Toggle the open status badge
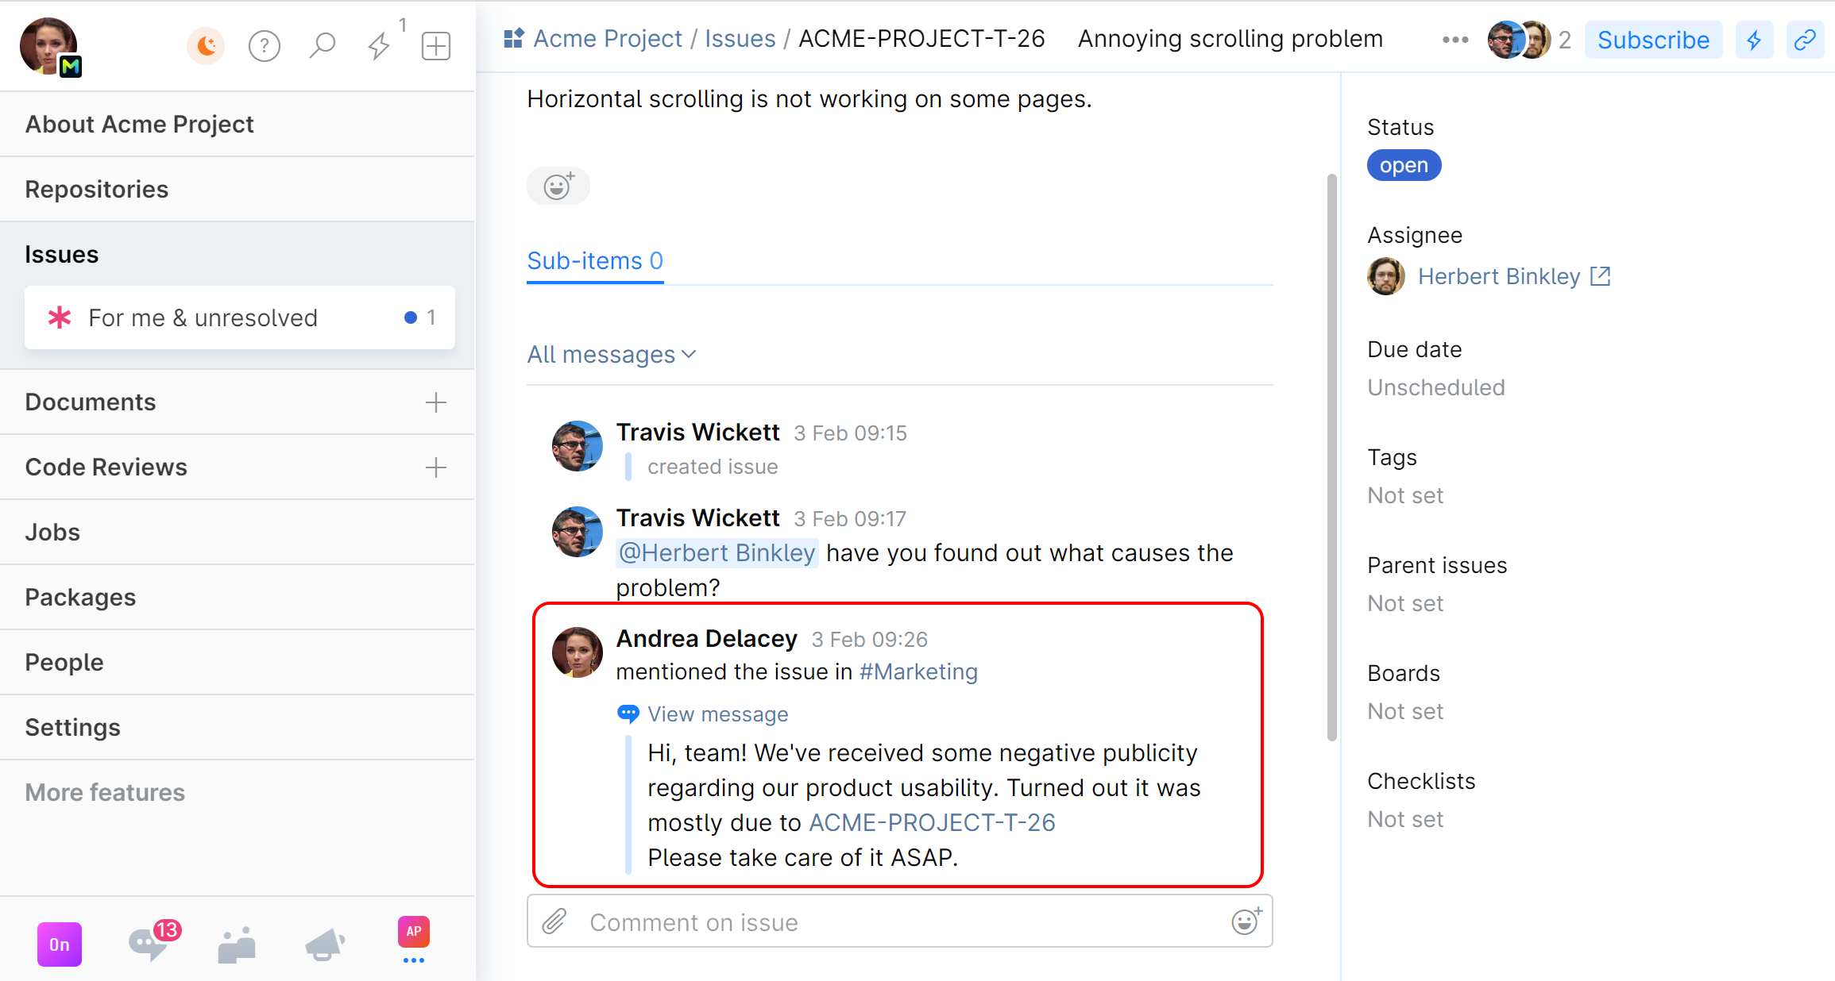Viewport: 1835px width, 981px height. click(x=1404, y=165)
